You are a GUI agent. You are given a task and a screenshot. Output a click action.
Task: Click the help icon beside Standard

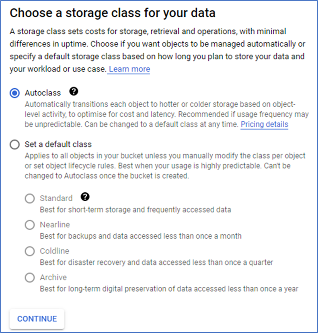85,197
